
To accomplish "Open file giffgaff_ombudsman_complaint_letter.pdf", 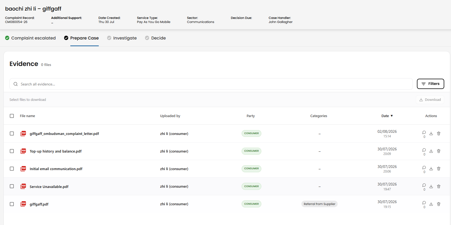I will pyautogui.click(x=64, y=134).
